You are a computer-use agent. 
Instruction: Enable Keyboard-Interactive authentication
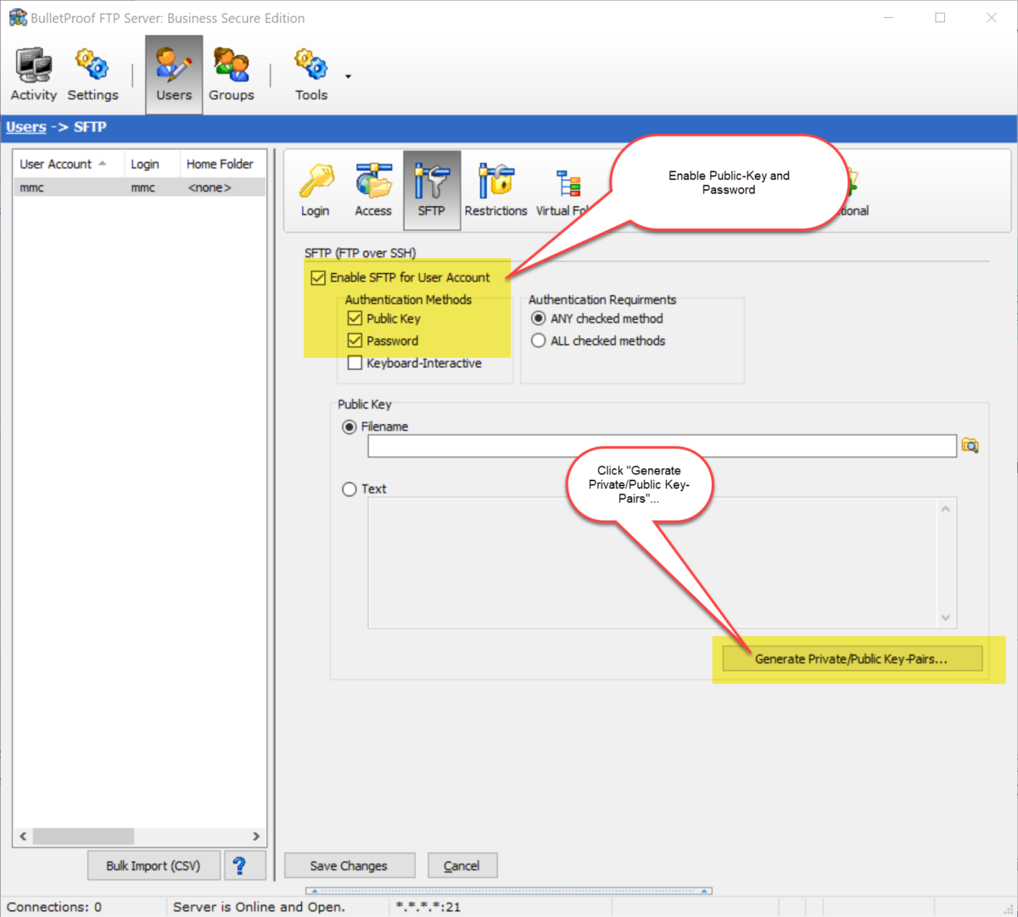[x=355, y=362]
